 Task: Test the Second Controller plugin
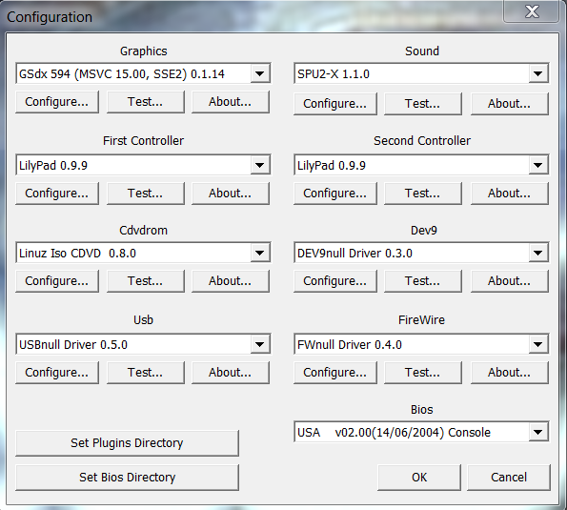423,194
